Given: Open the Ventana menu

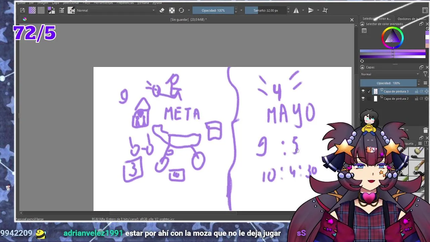Looking at the screenshot, I should pos(143,3).
